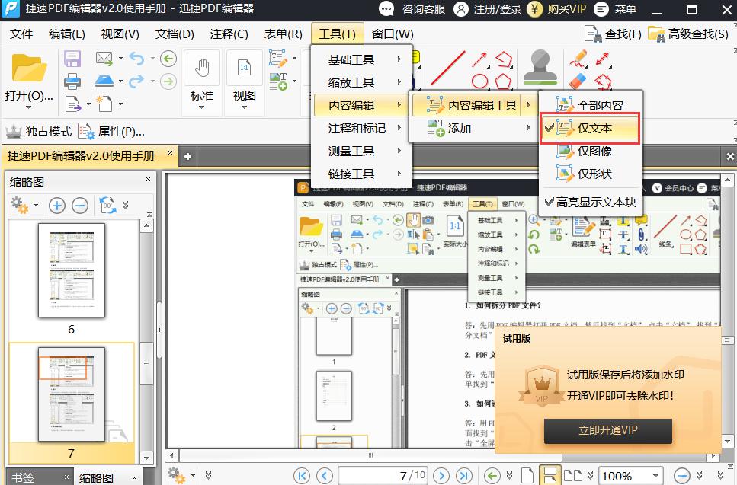Enable the 仅文本 text-only editing option
737x485 pixels.
[x=593, y=128]
